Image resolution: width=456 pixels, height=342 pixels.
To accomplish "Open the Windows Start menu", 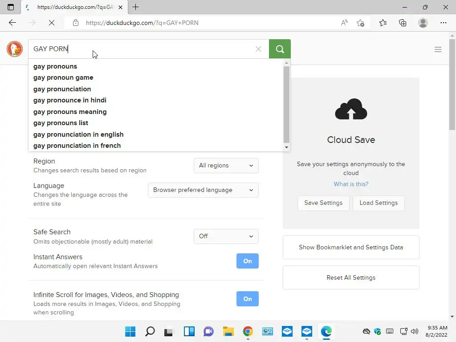I will coord(130,331).
